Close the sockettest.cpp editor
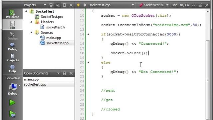Viewport: 213px width, 120px height. [x=207, y=5]
